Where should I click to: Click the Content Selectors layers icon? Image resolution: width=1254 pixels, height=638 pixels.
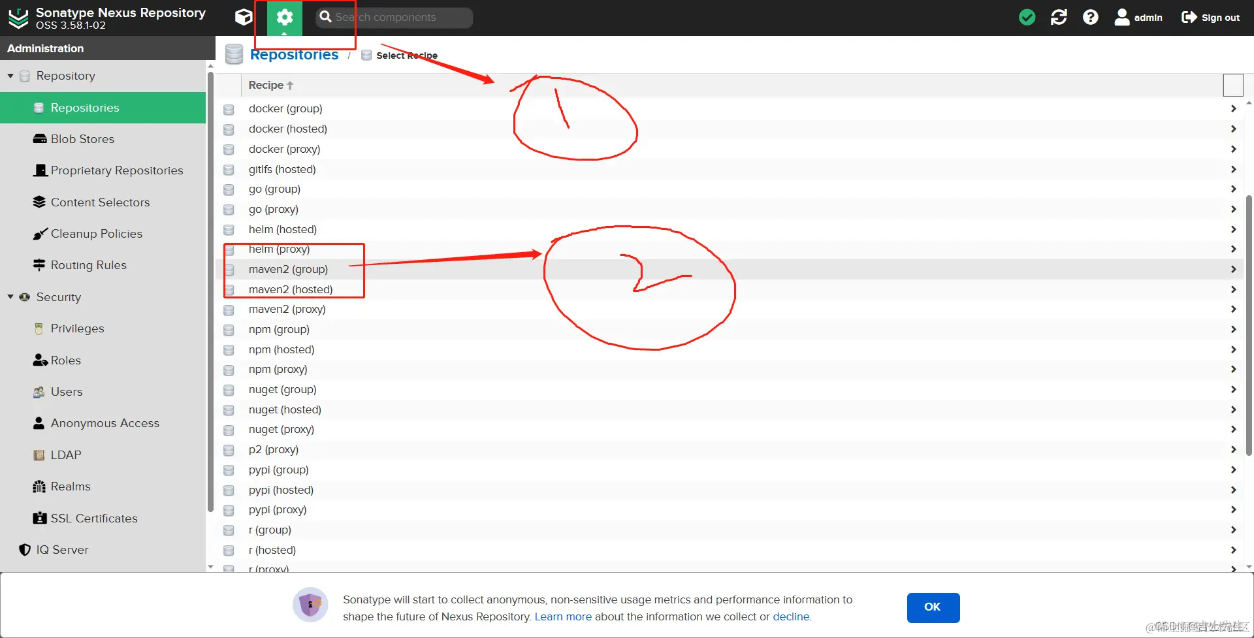point(39,202)
